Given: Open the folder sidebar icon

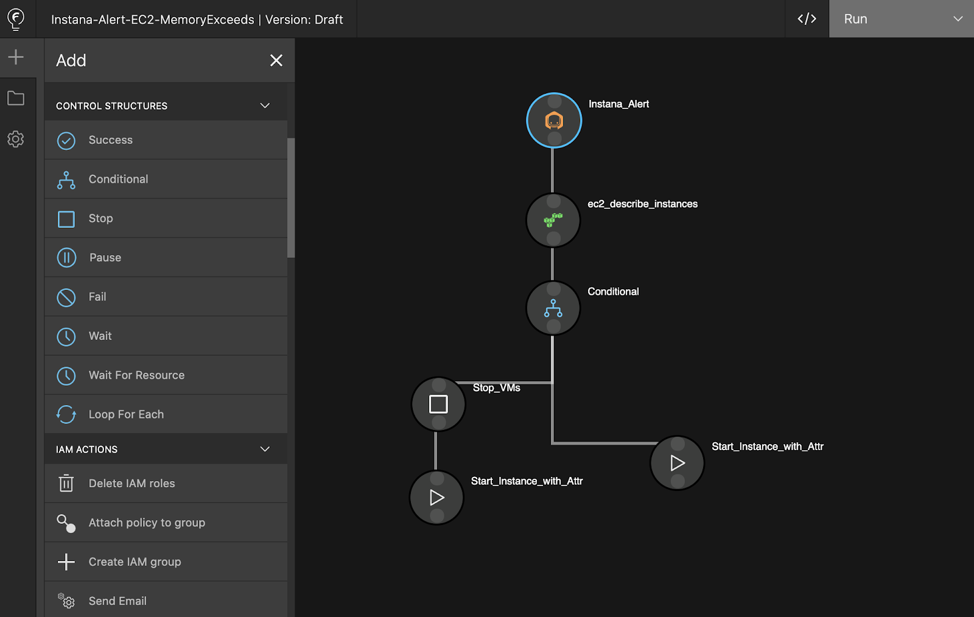Looking at the screenshot, I should (x=16, y=98).
